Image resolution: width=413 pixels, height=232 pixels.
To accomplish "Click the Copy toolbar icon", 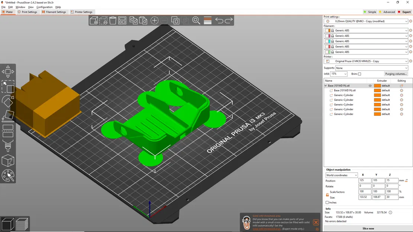I will point(133,20).
